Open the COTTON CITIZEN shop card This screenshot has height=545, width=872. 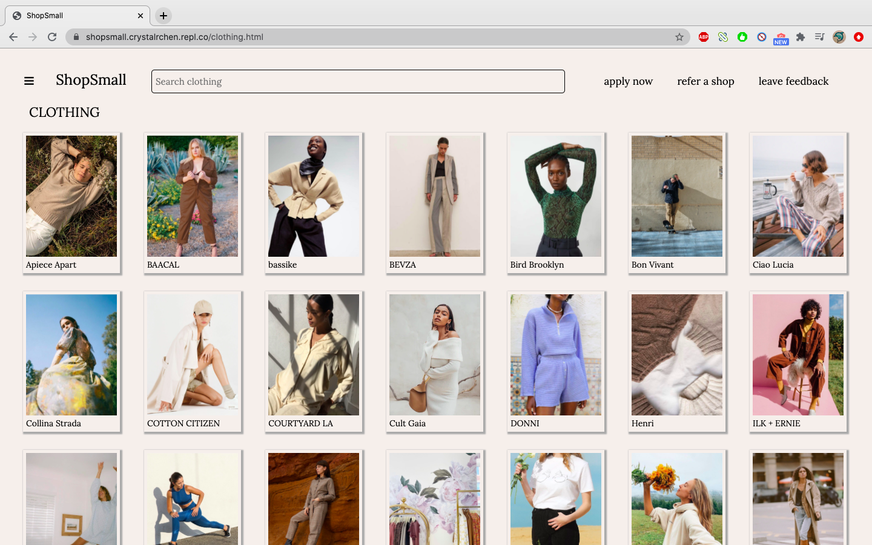(x=193, y=362)
